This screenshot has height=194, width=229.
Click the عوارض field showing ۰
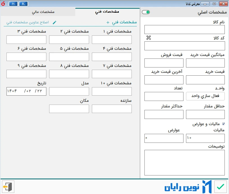click(x=164, y=138)
